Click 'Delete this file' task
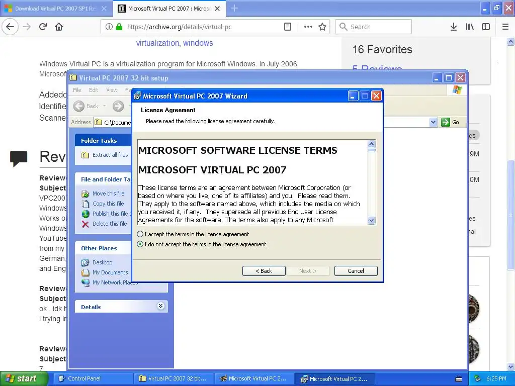 point(109,224)
